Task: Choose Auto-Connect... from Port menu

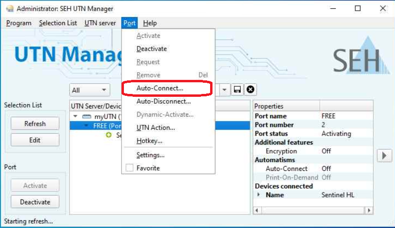Action: (x=168, y=88)
